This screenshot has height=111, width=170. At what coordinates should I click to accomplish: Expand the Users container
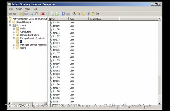point(14,48)
